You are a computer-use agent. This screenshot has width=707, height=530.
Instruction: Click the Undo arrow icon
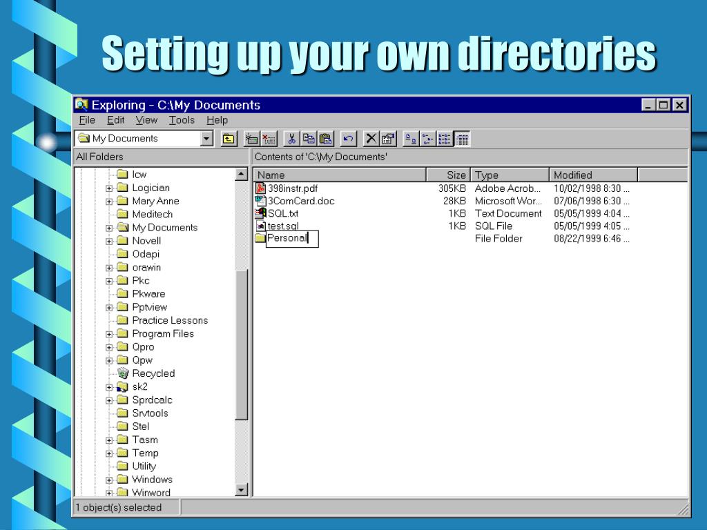(349, 139)
